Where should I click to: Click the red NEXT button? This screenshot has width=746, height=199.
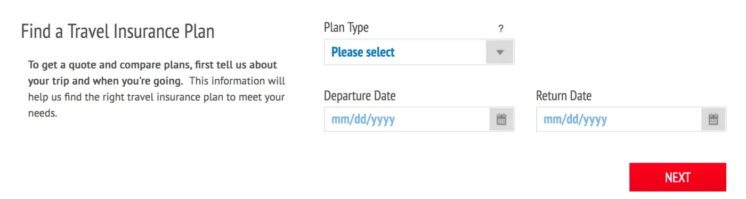coord(677,177)
